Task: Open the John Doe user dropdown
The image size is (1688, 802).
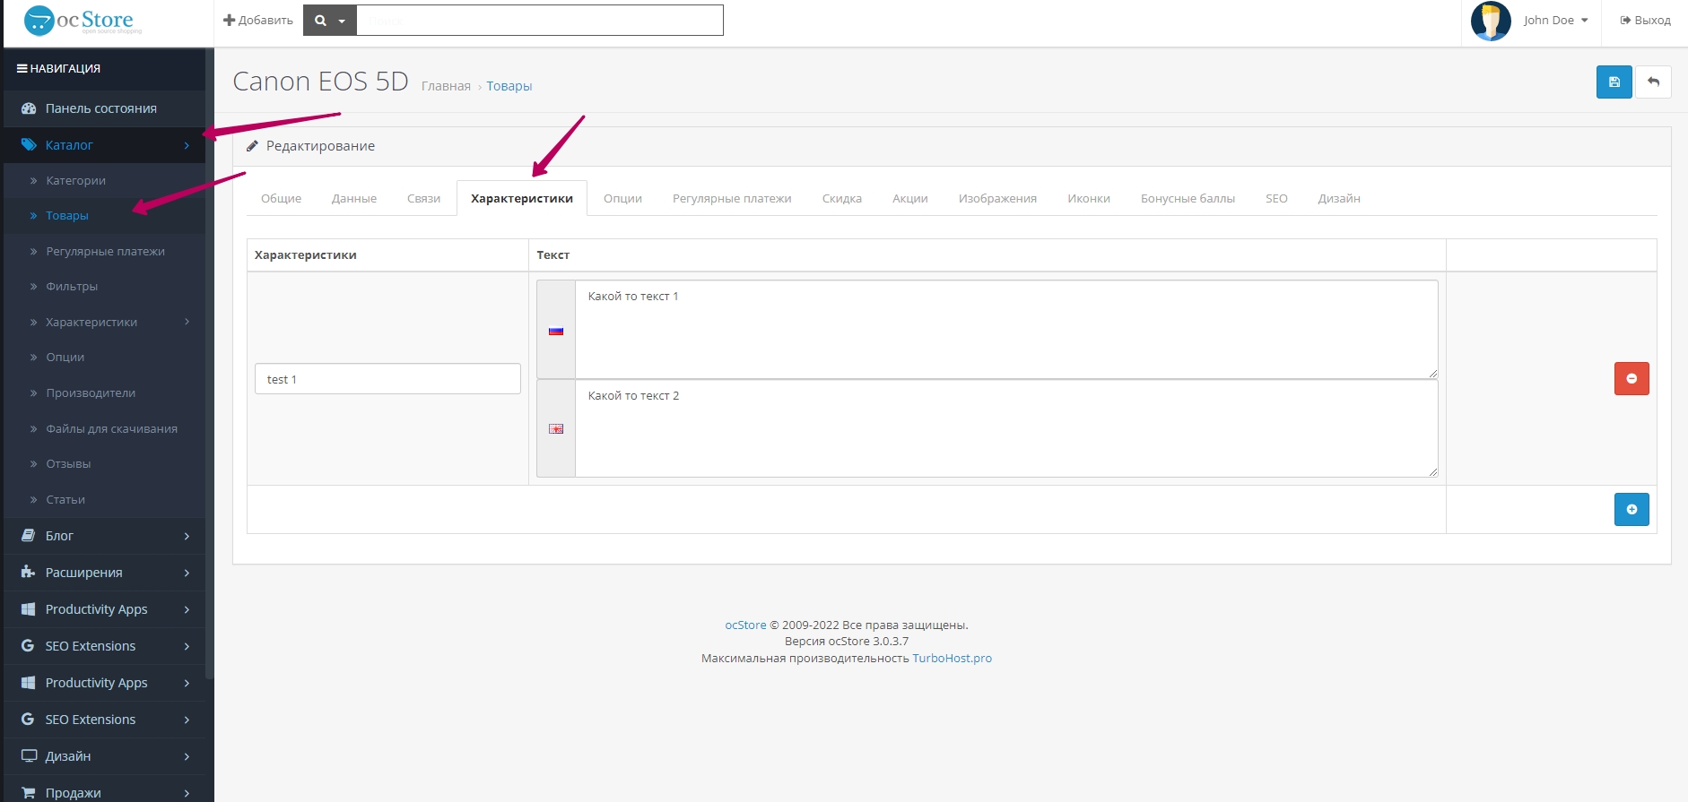Action: tap(1555, 21)
